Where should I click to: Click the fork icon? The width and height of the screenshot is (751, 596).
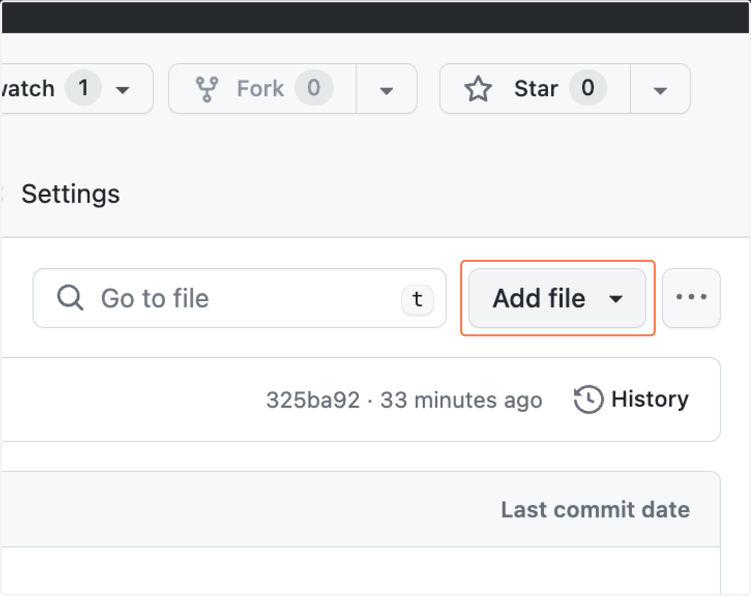point(206,89)
